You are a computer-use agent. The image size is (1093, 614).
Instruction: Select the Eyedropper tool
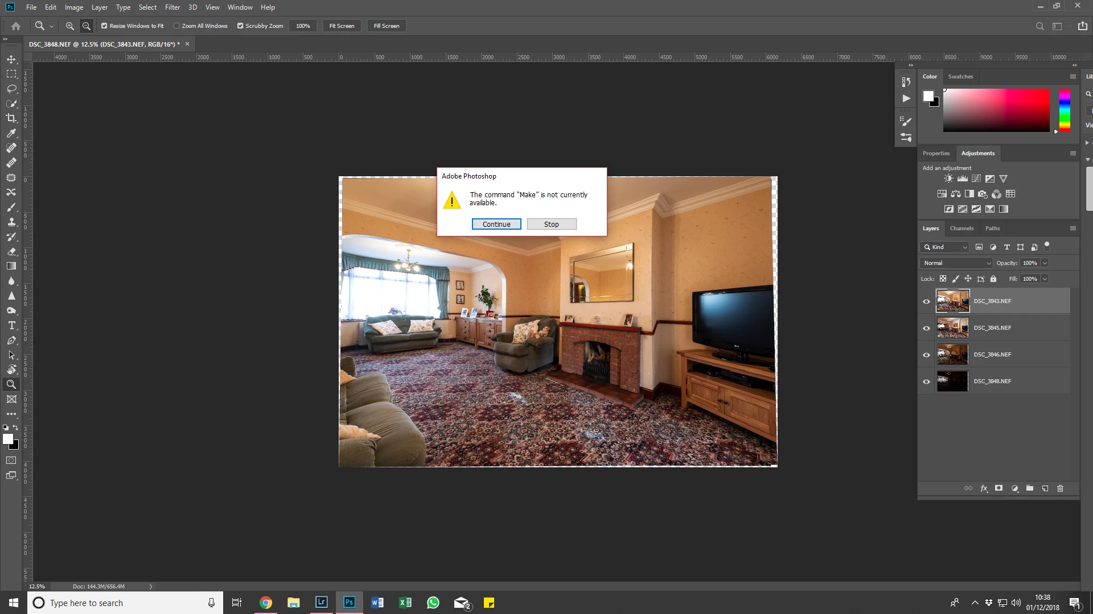[x=11, y=133]
